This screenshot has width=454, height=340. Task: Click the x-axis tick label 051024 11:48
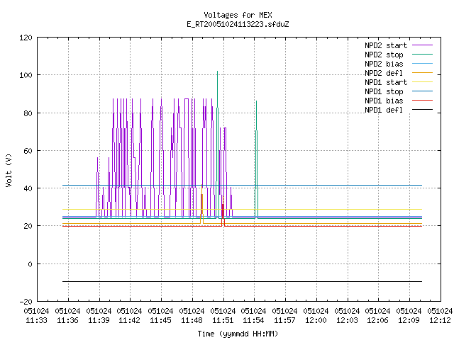coord(192,315)
